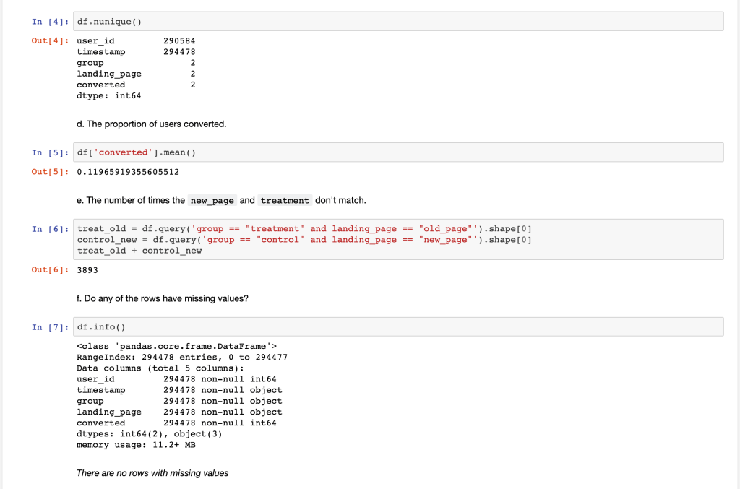Click the user_id count 290584 in output

pos(179,41)
